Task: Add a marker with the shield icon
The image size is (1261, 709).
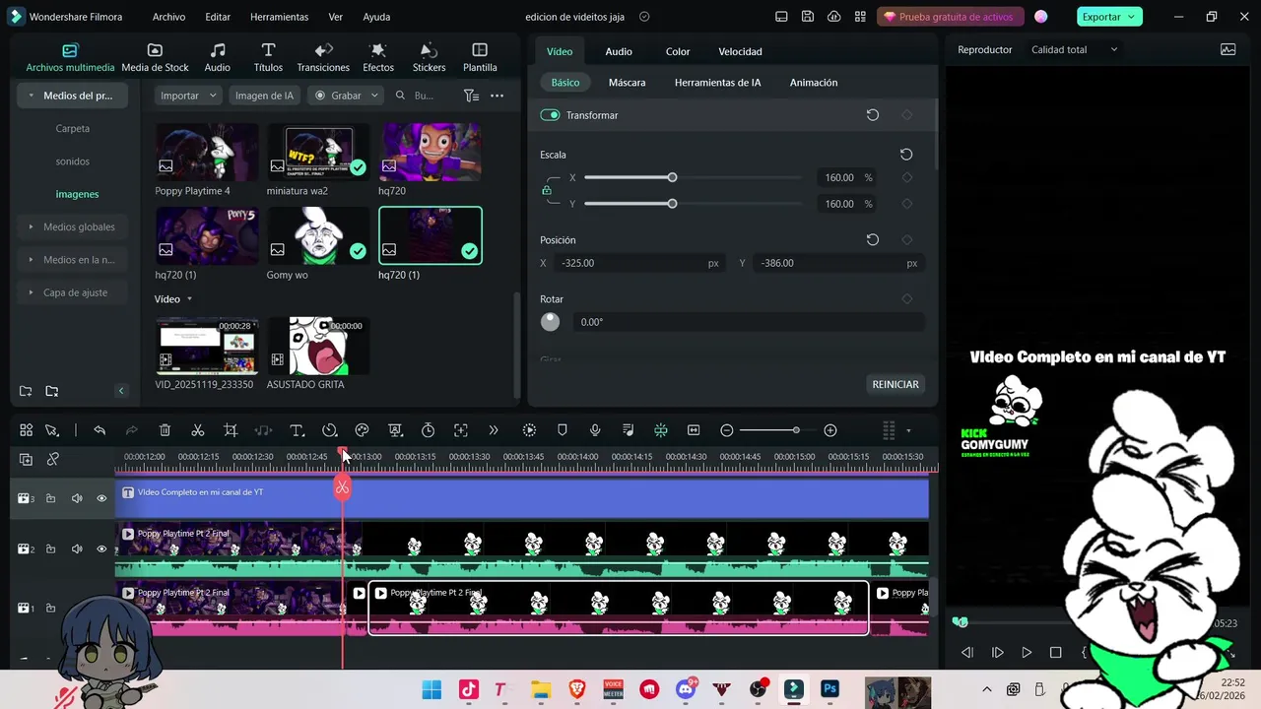Action: 563,430
